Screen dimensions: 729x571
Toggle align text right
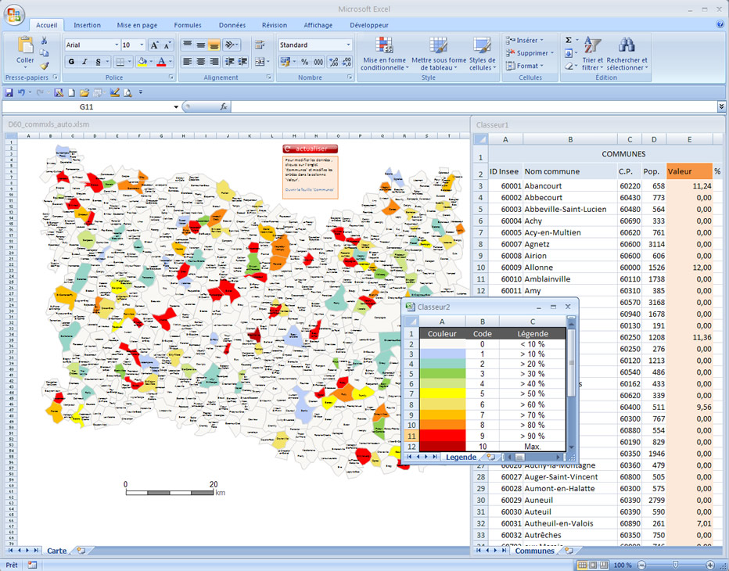(214, 61)
